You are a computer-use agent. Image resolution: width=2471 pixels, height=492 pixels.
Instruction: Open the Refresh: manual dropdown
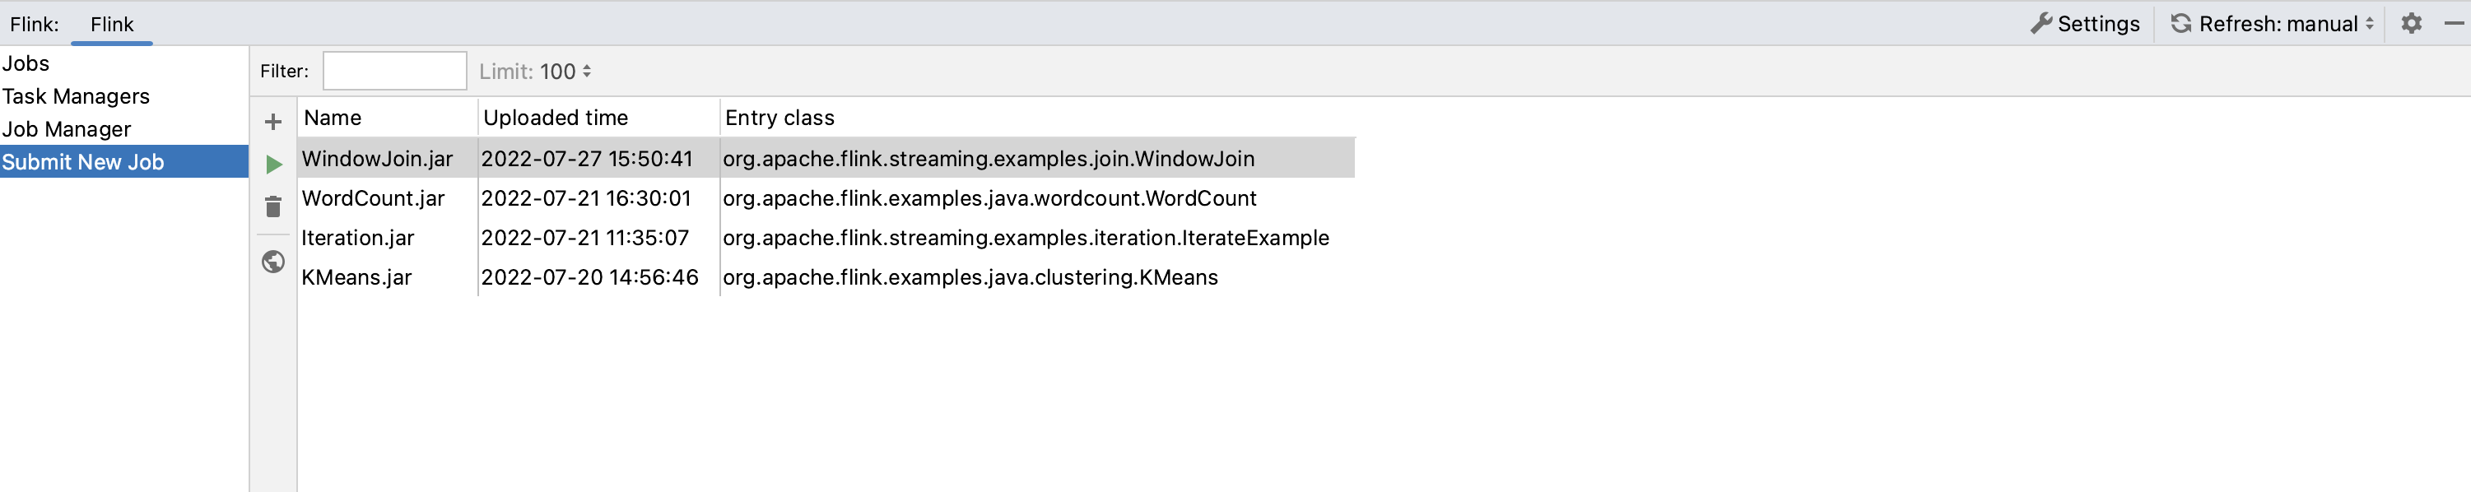tap(2272, 23)
